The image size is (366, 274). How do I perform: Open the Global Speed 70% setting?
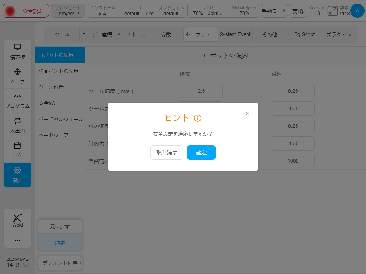tap(244, 11)
